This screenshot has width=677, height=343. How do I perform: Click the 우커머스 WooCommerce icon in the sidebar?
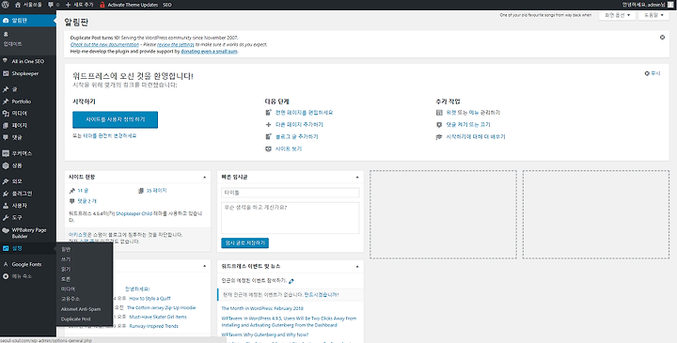click(x=6, y=153)
